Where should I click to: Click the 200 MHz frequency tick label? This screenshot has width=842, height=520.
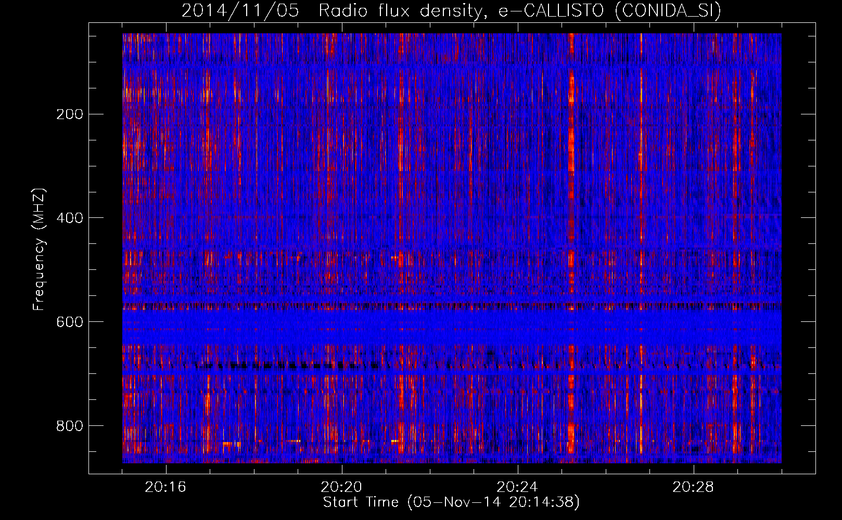point(69,114)
